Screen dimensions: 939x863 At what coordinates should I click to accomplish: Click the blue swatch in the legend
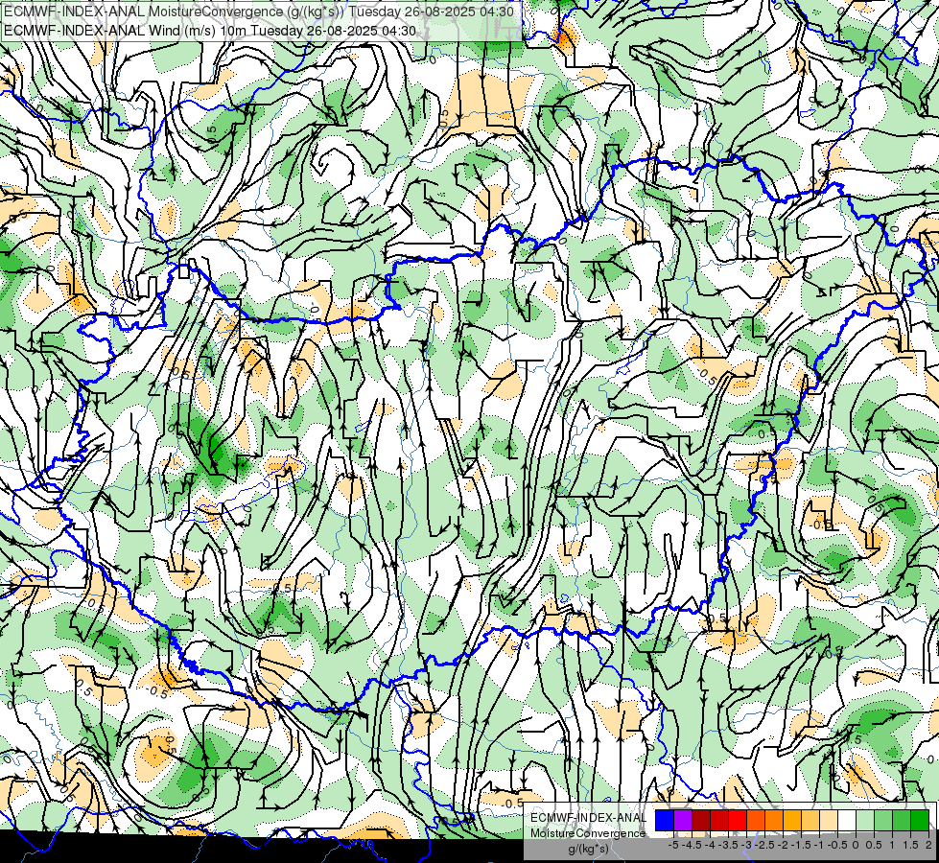(x=664, y=821)
